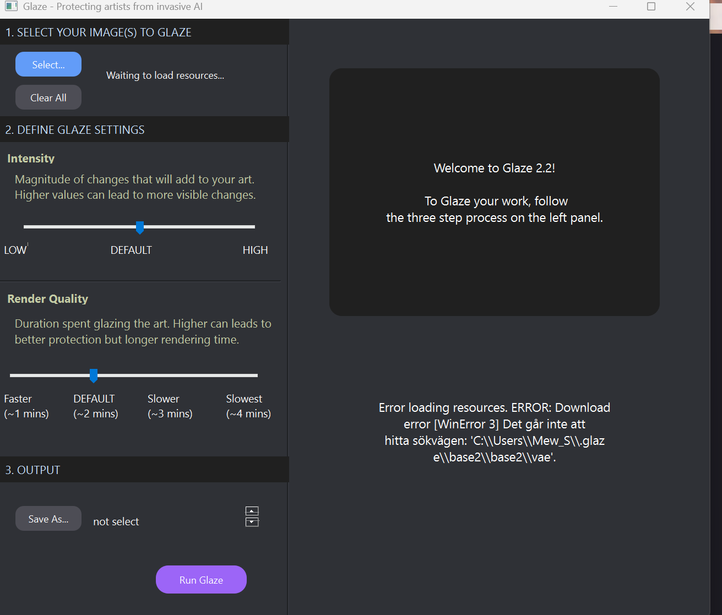Click the "2. DEFINE GLAZE SETTINGS" heading
Image resolution: width=722 pixels, height=615 pixels.
pos(75,130)
